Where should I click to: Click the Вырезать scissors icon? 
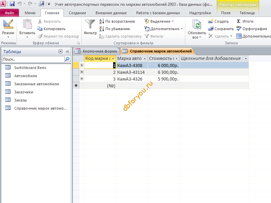coord(40,21)
